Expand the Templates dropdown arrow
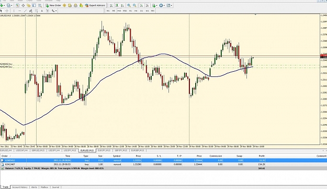The width and height of the screenshot is (327, 189). [172, 6]
